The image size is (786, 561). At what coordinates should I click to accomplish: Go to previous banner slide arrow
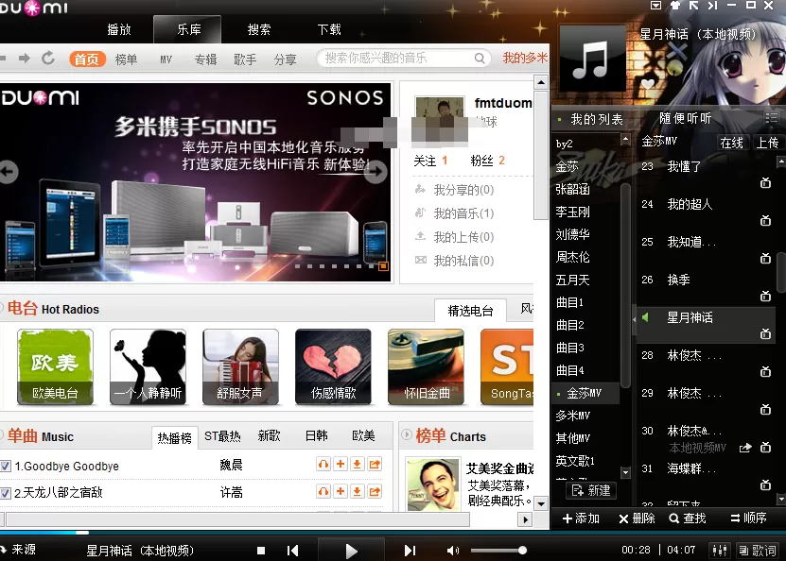point(8,172)
